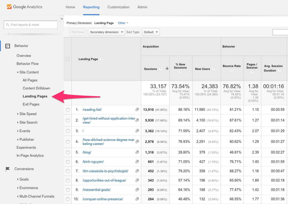
Task: Check the box for /reading-list/ row
Action: click(x=68, y=110)
